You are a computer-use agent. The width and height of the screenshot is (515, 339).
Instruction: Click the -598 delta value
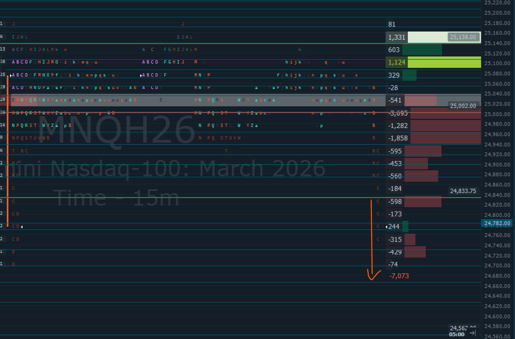[x=395, y=202]
